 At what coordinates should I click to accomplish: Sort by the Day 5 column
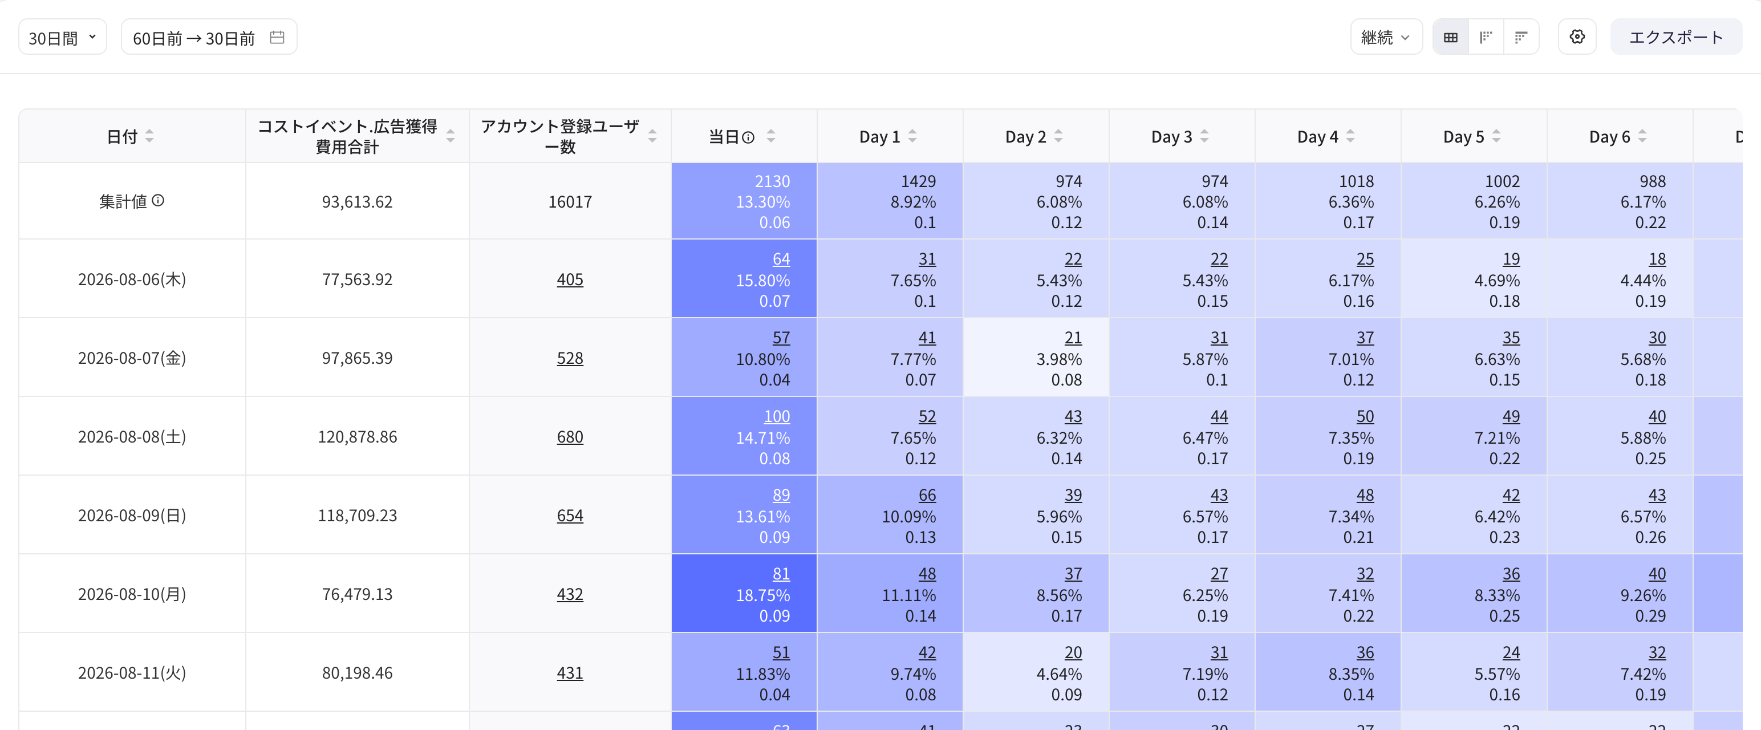point(1496,137)
